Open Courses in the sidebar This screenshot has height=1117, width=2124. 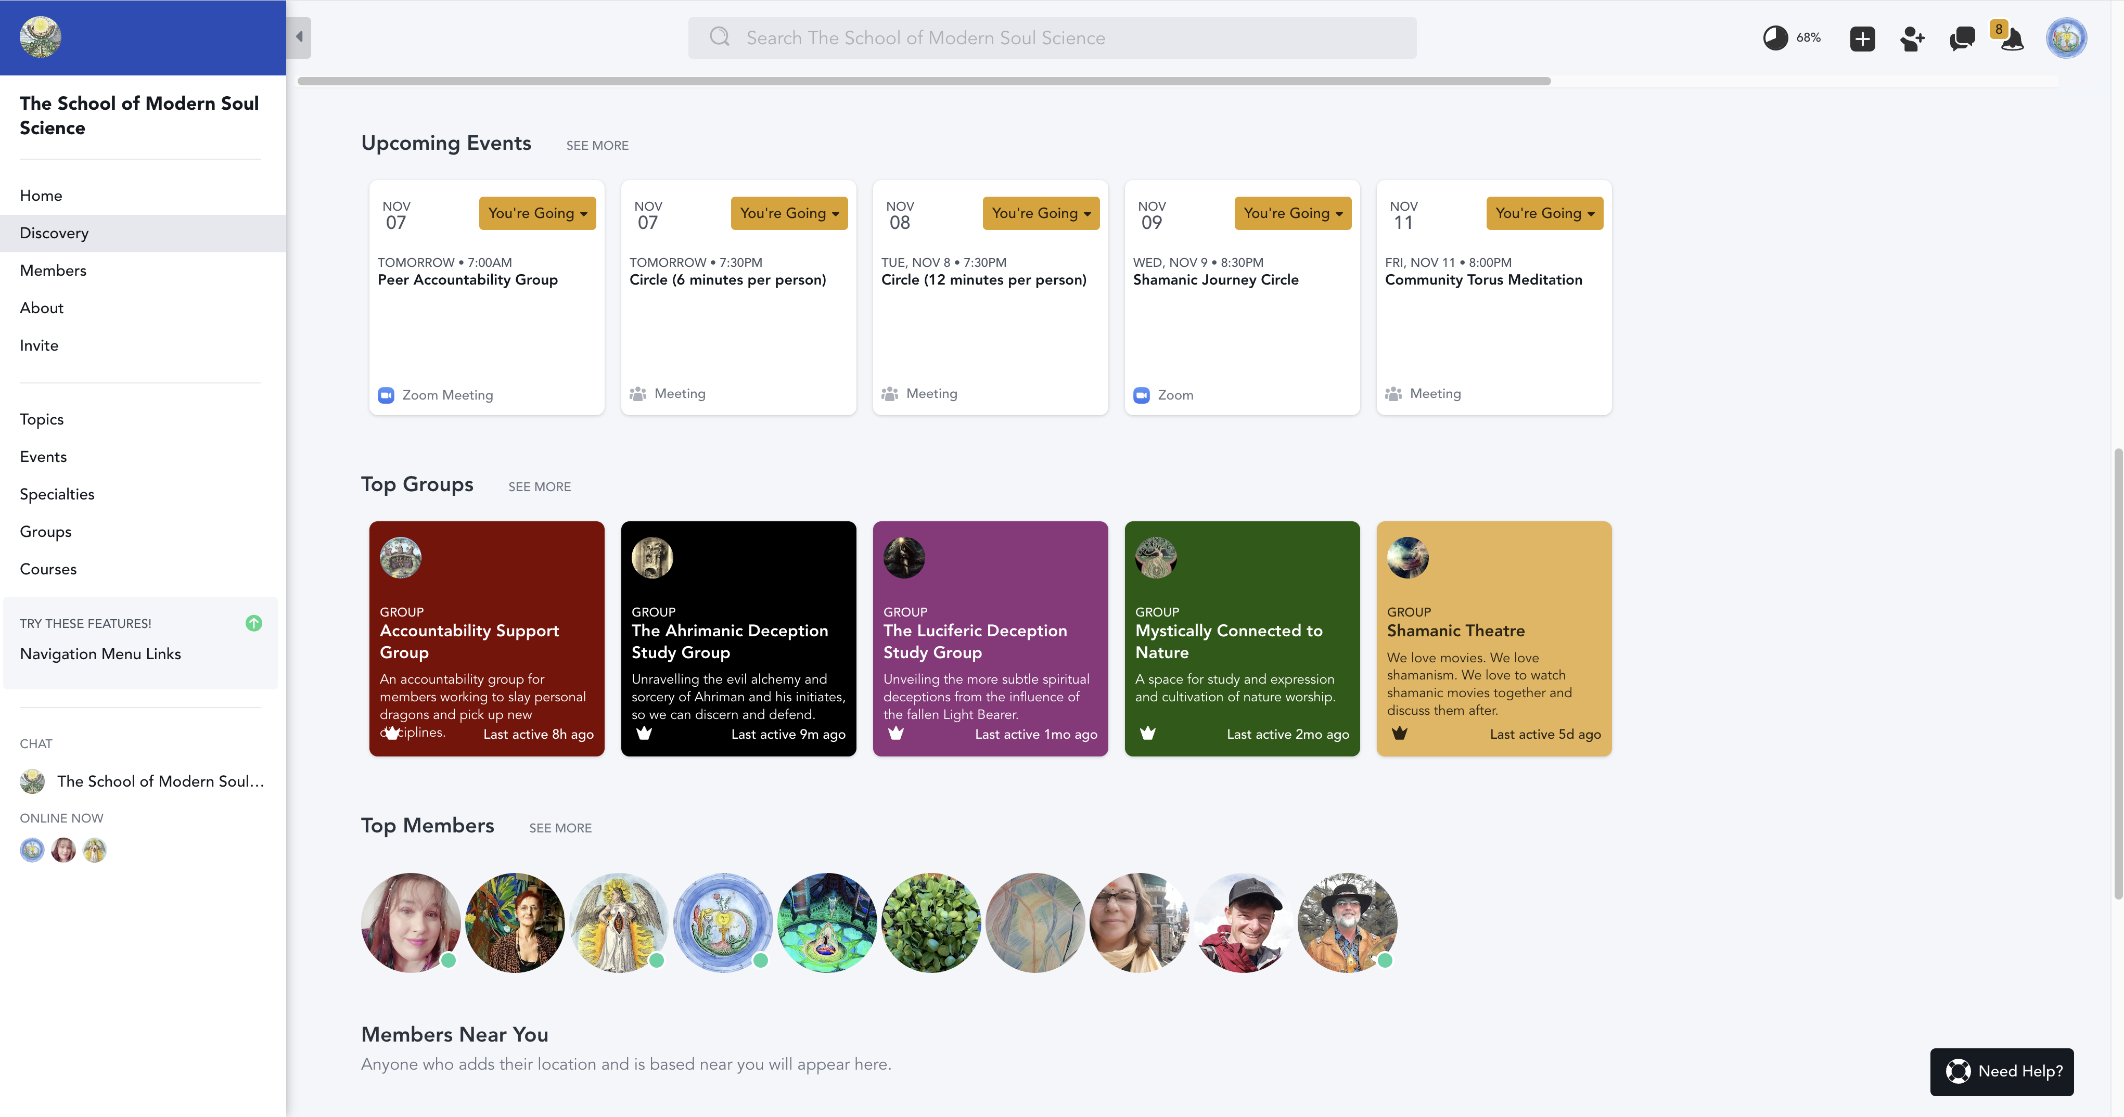[48, 569]
